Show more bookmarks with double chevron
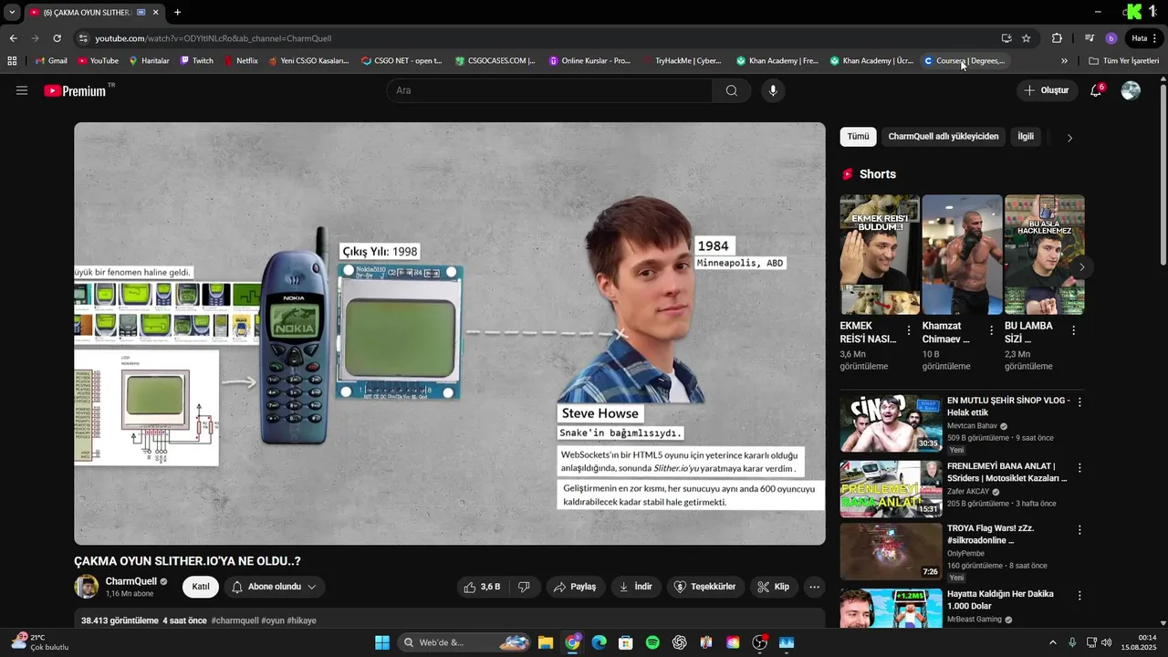Screen dimensions: 1168x657 (1064, 61)
